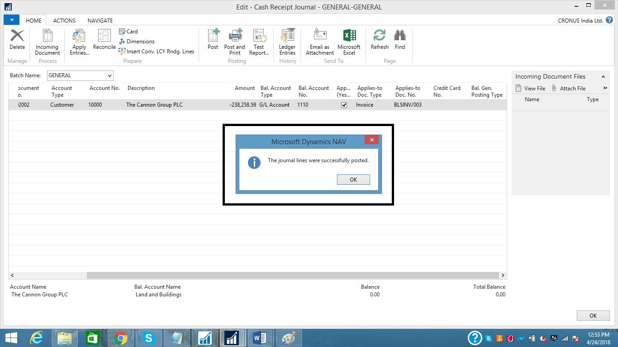
Task: Select the Description cell The Cannon Group PLC
Action: point(154,105)
